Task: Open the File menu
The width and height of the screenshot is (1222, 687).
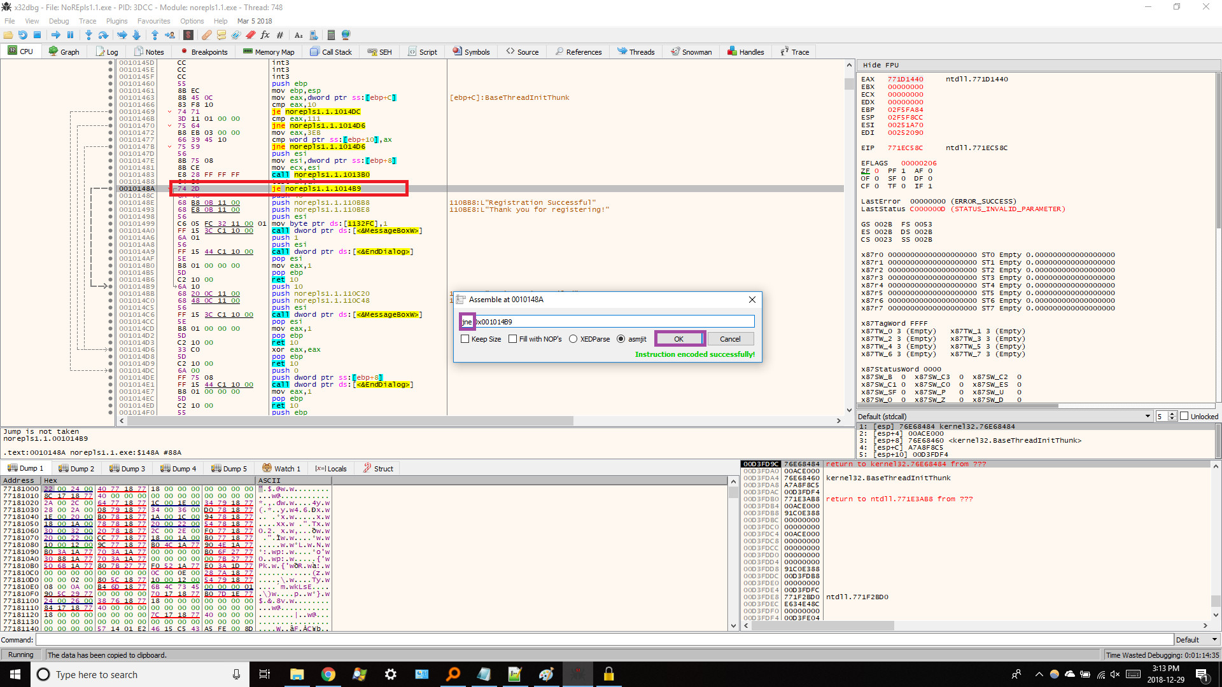Action: 10,21
